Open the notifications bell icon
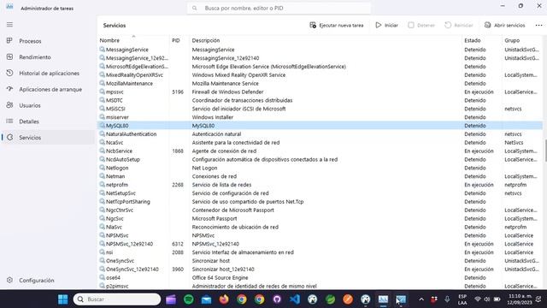Image resolution: width=547 pixels, height=308 pixels. tap(539, 299)
